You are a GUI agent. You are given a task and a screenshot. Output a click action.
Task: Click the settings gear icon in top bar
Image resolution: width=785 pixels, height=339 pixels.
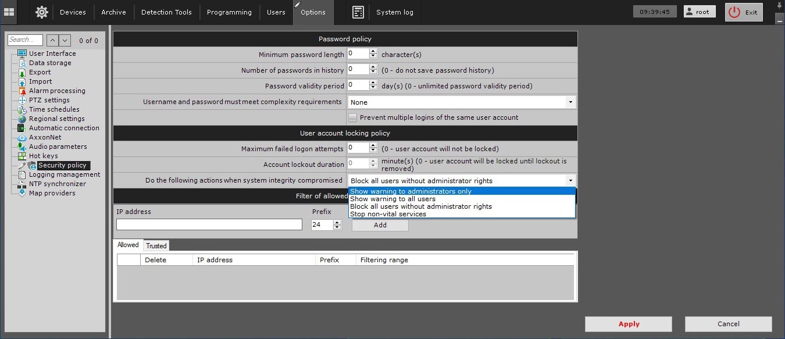[41, 12]
